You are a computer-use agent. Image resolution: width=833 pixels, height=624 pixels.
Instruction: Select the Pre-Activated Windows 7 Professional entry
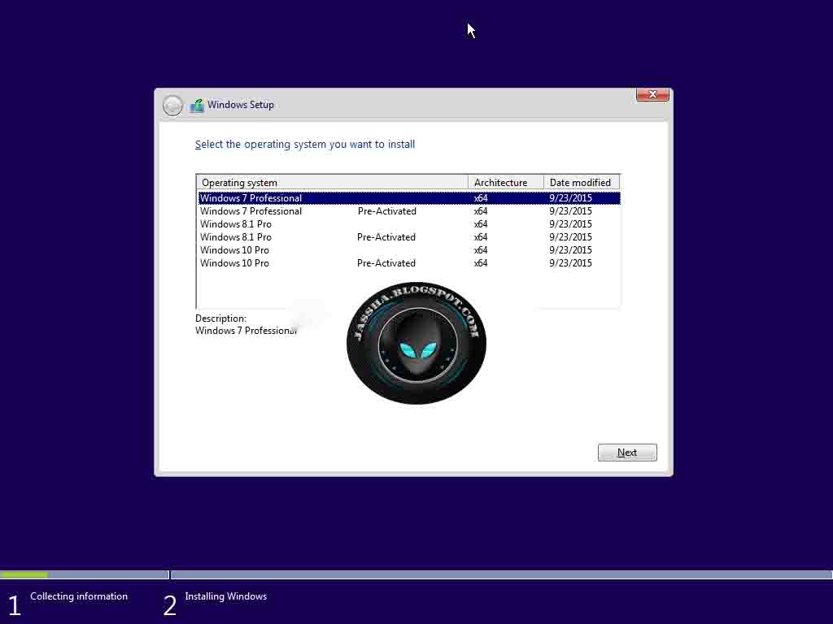409,211
